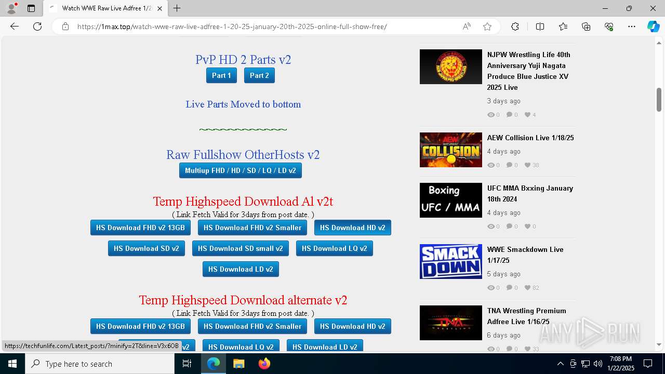This screenshot has width=665, height=374.
Task: Open PvP HD Part 2
Action: (x=259, y=75)
